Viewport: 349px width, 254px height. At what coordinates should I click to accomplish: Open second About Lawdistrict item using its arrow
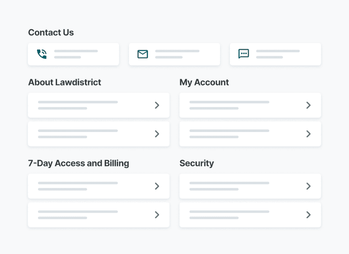157,134
